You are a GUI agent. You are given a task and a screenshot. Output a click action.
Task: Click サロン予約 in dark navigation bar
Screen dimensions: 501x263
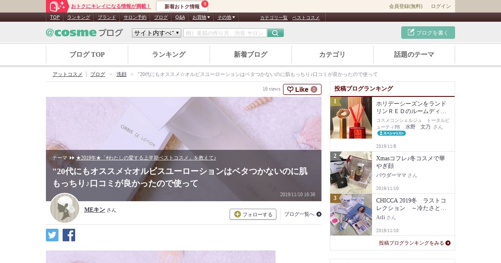[x=135, y=17]
